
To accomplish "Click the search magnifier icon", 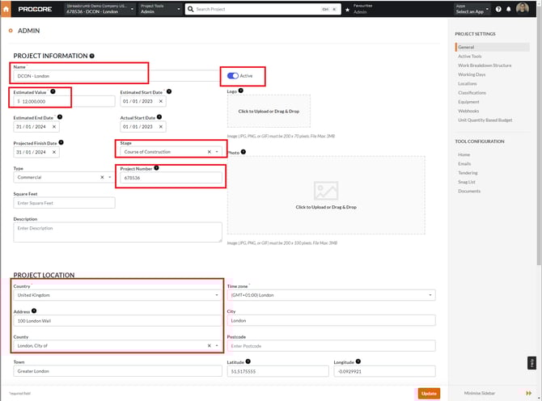I will coord(190,9).
